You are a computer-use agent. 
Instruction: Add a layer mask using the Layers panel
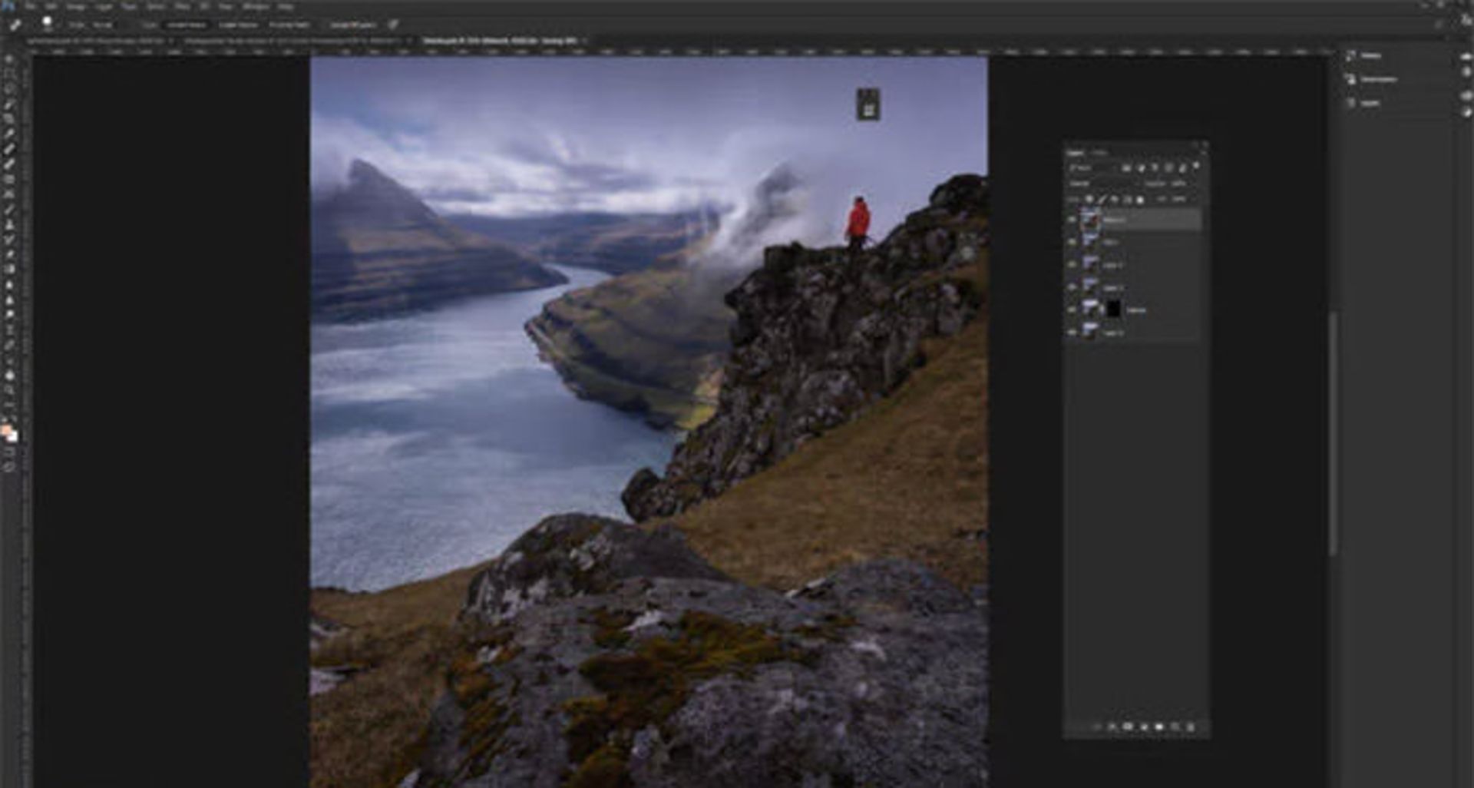(x=1128, y=727)
